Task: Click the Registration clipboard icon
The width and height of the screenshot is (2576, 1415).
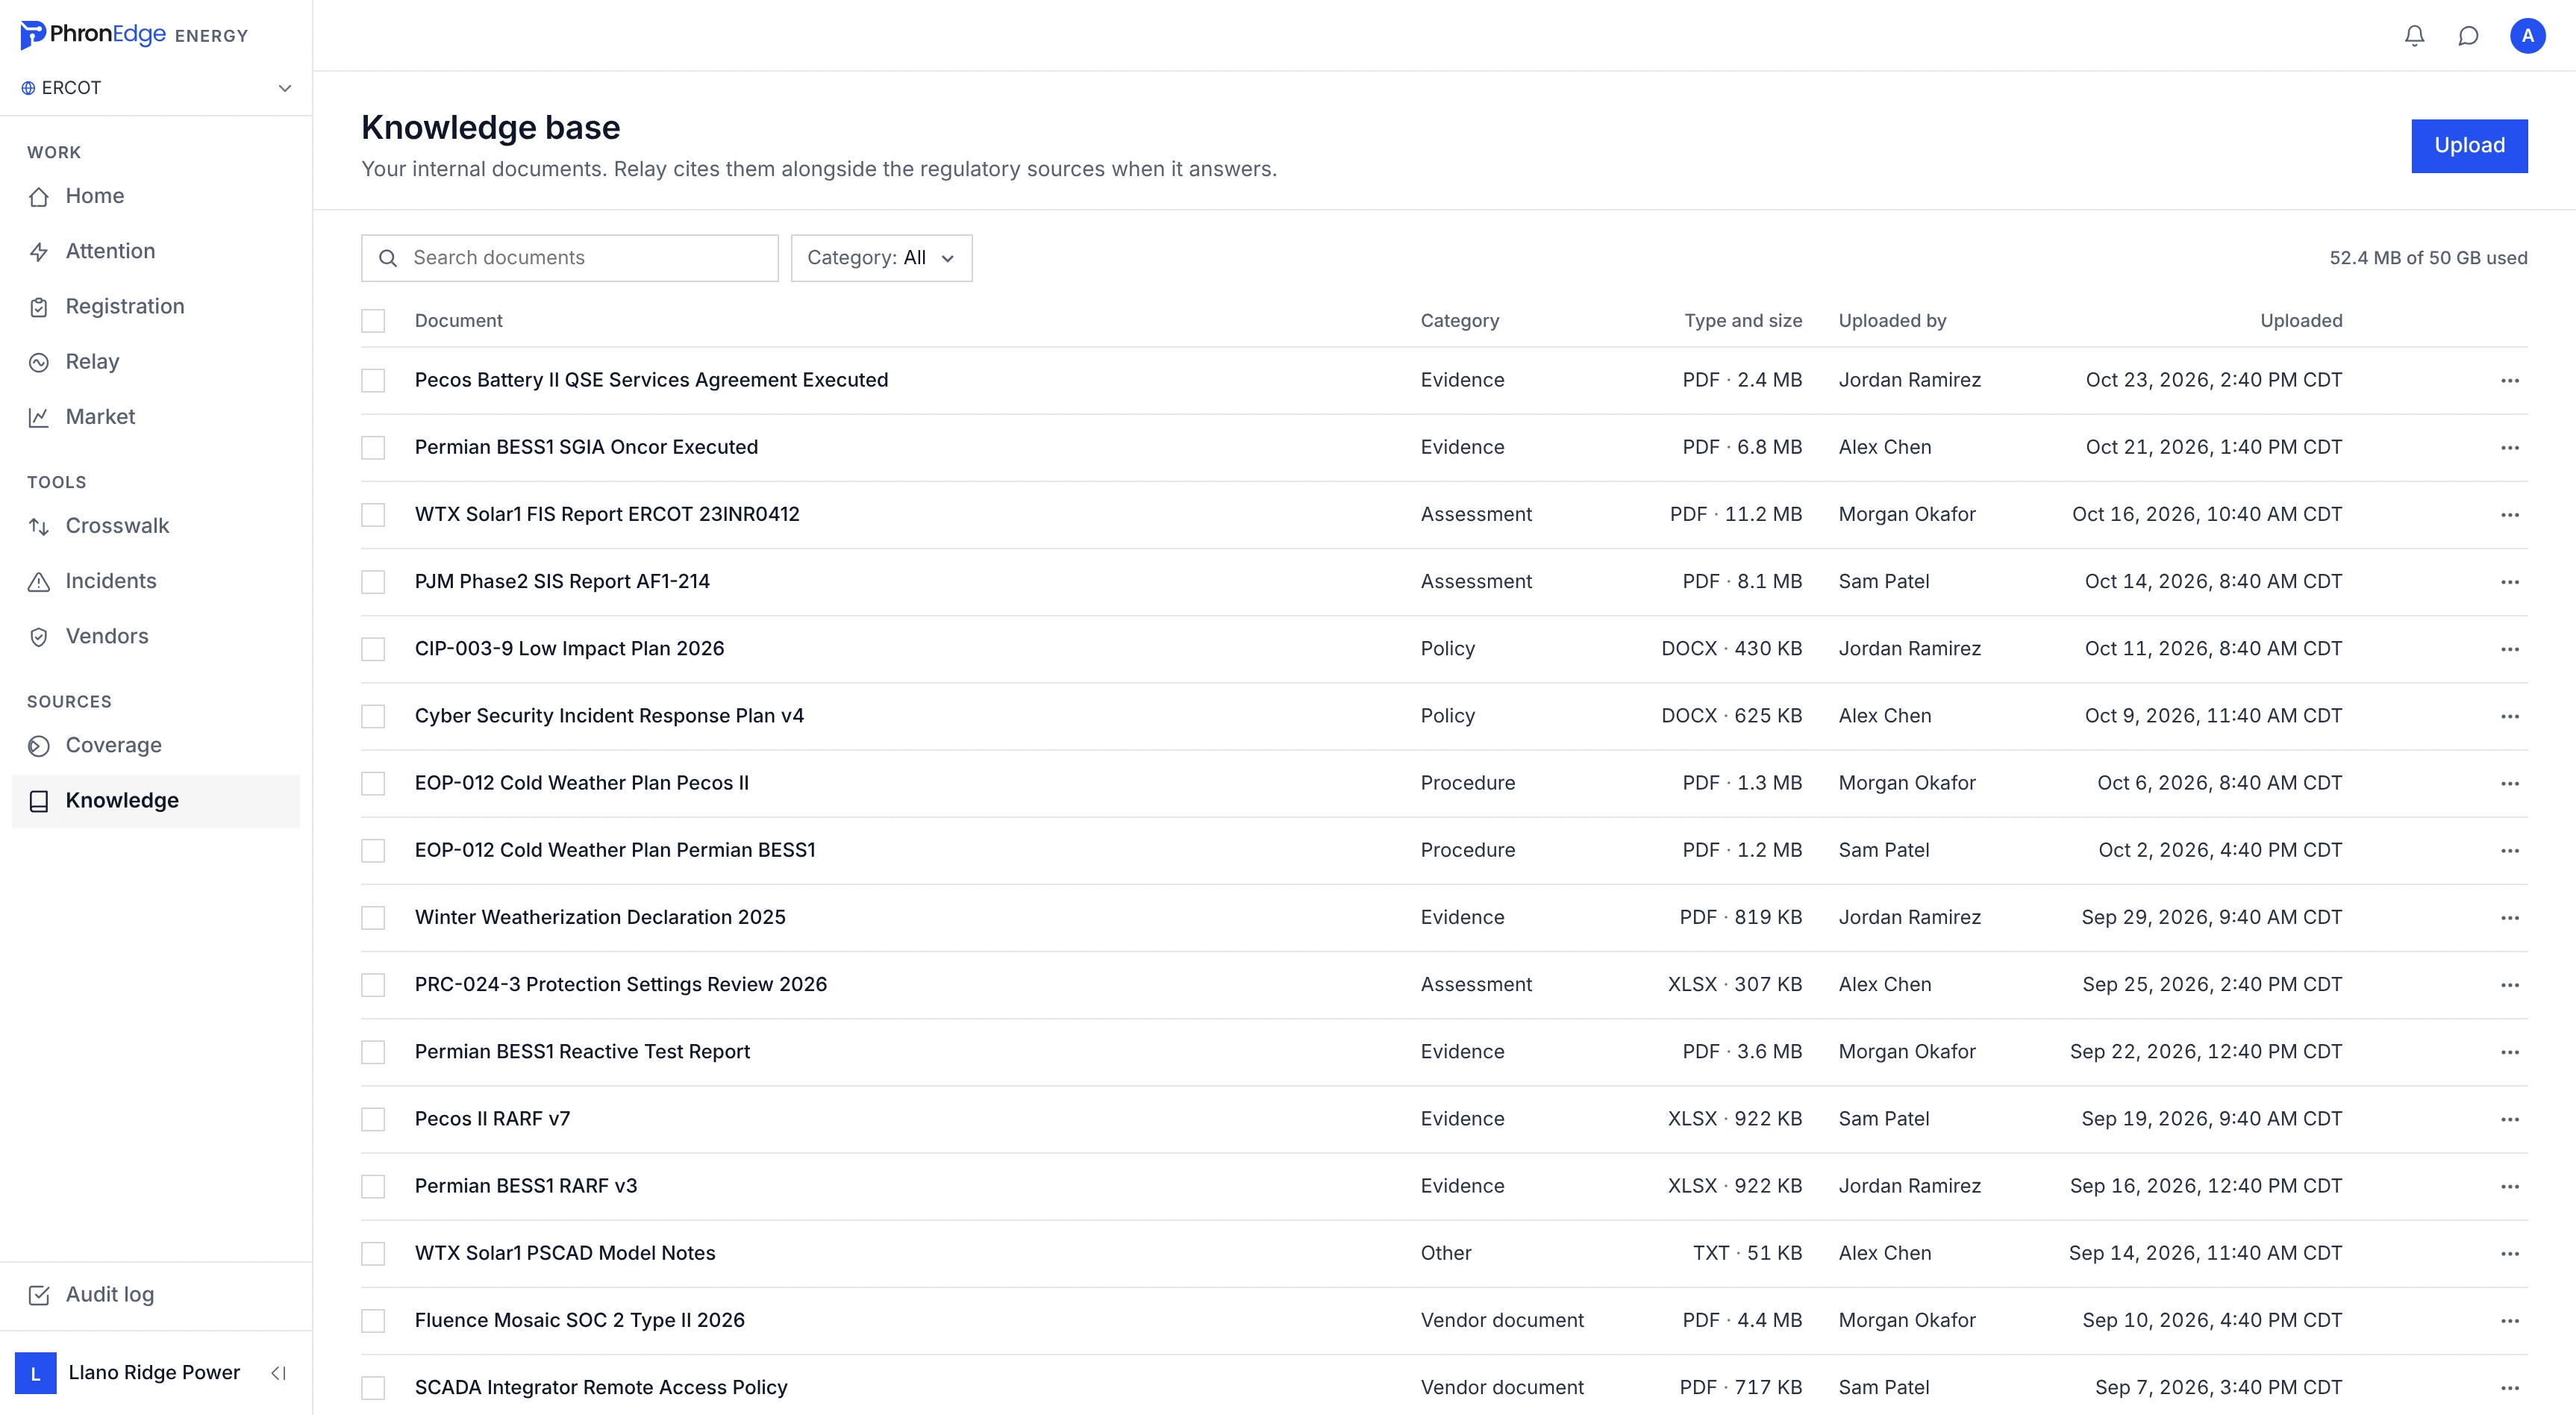Action: (39, 307)
